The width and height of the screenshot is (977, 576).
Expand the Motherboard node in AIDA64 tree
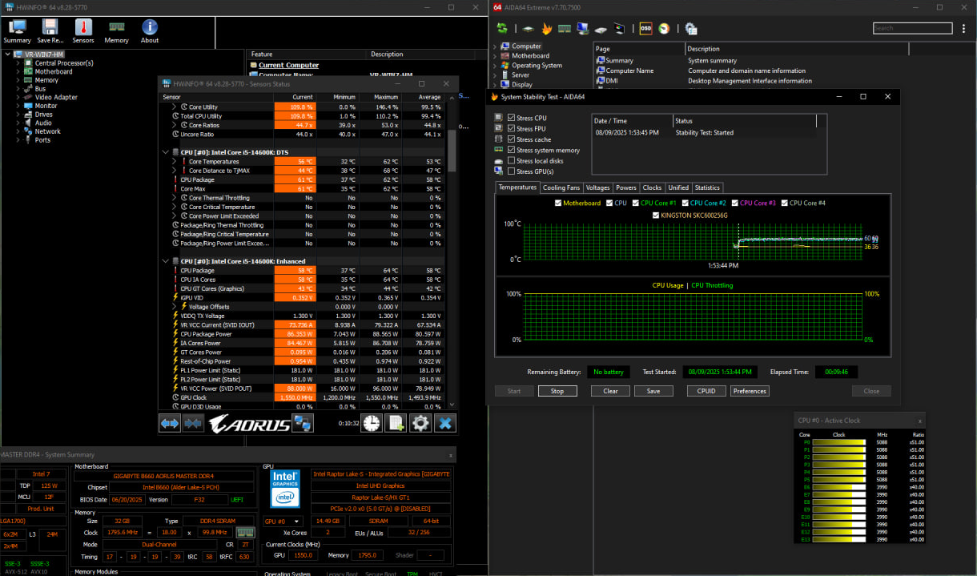pos(495,56)
